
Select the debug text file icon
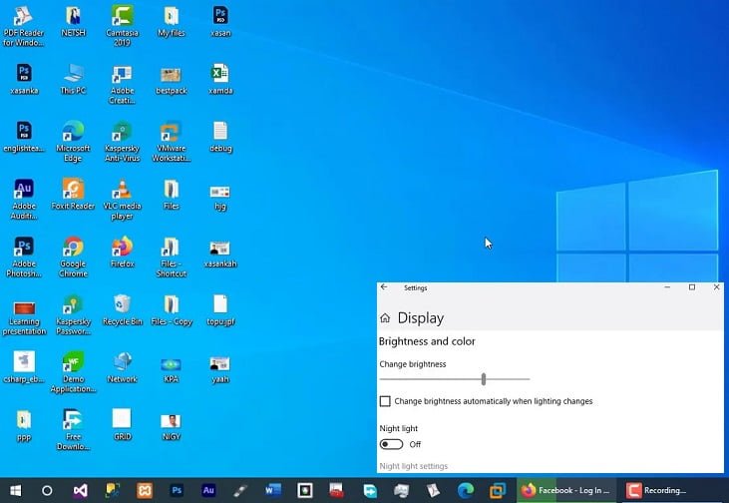(x=220, y=138)
